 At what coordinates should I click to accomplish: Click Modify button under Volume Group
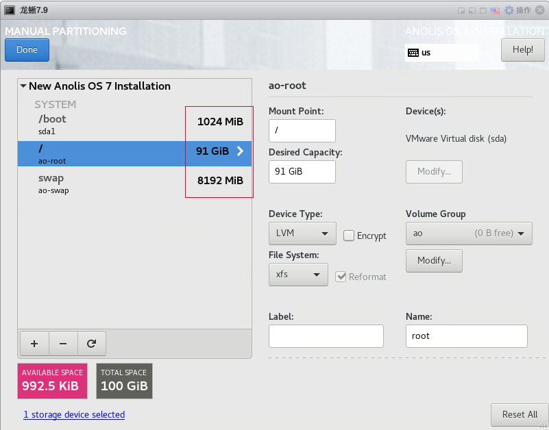(434, 261)
